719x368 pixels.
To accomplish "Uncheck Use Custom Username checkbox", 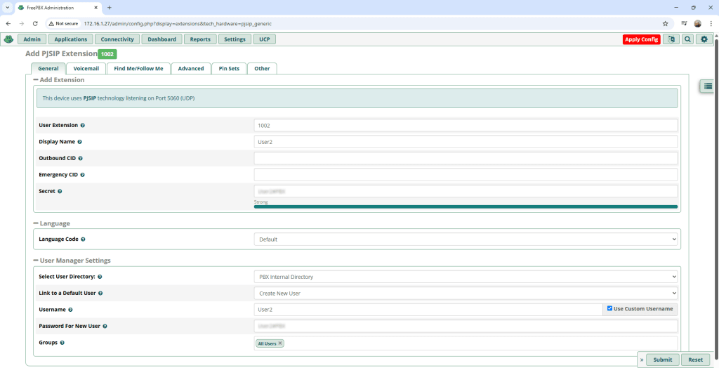I will pos(609,309).
